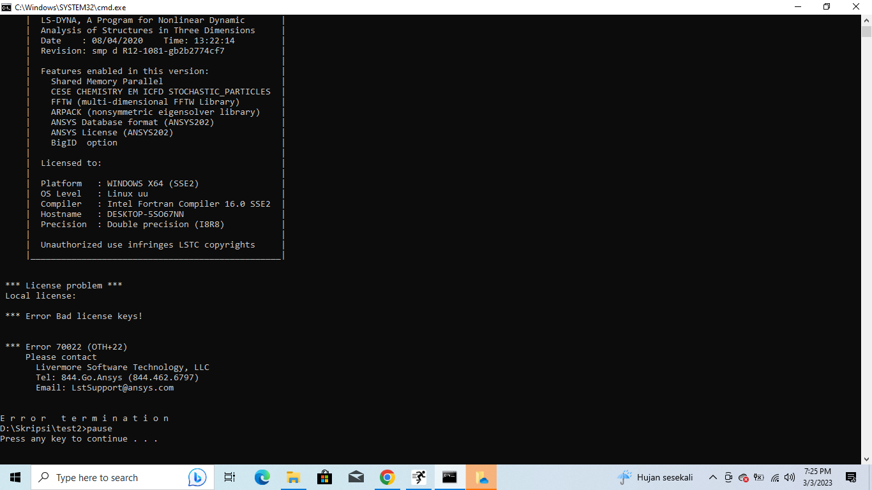Click the "Features enabled in this version:" line
Image resolution: width=872 pixels, height=490 pixels.
(125, 71)
